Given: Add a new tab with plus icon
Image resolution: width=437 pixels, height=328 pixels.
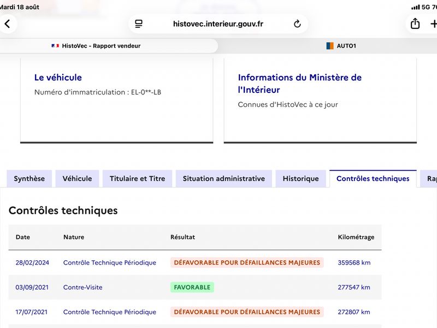Looking at the screenshot, I should tap(433, 24).
